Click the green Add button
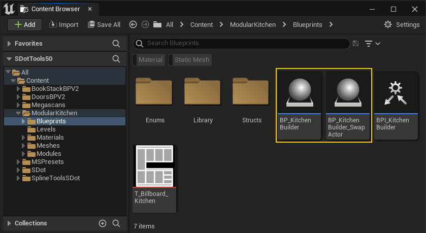The image size is (426, 233). pos(24,25)
